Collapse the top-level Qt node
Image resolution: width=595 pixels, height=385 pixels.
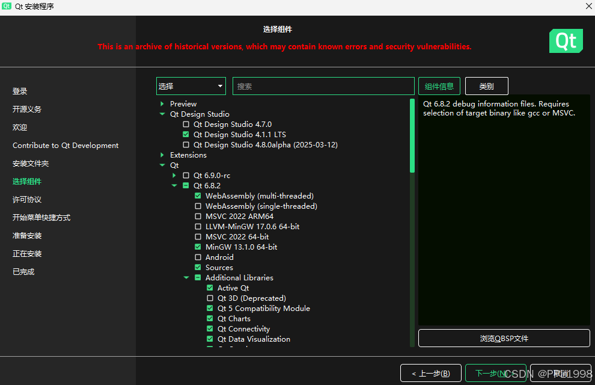click(162, 165)
